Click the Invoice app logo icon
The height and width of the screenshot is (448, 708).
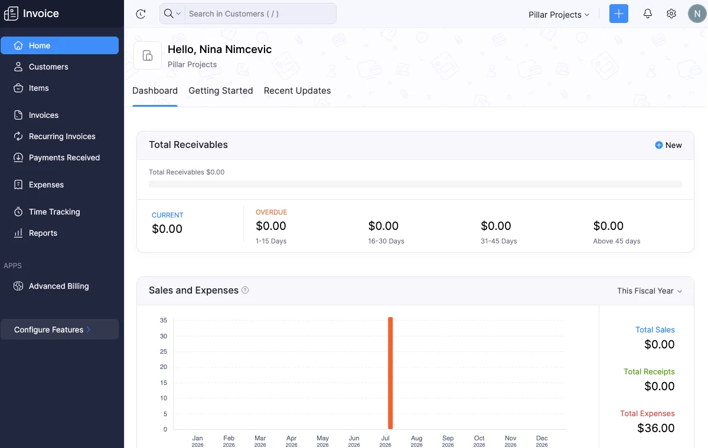point(11,14)
